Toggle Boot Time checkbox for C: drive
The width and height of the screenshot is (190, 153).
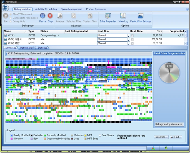tap(132, 36)
